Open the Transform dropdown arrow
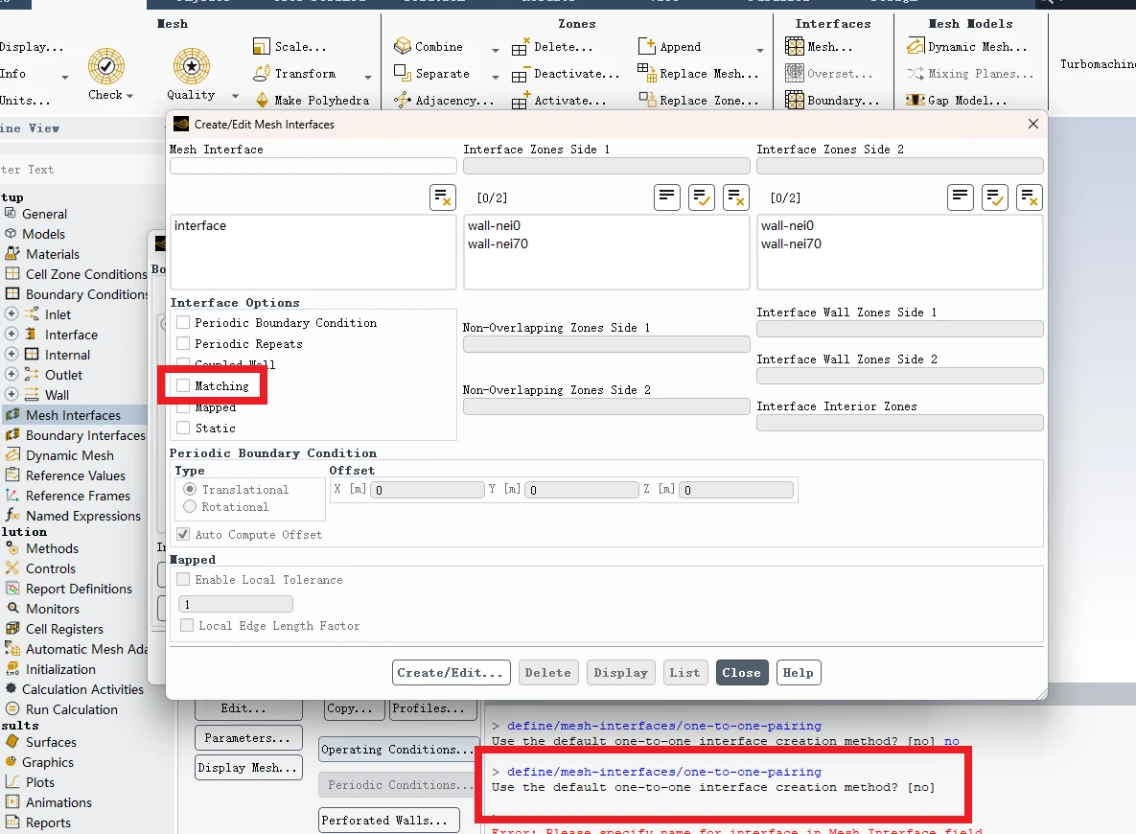This screenshot has height=834, width=1136. pos(368,77)
